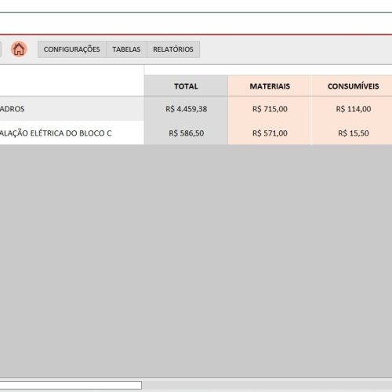Open the TABELAS menu
392x392 pixels.
click(x=126, y=49)
